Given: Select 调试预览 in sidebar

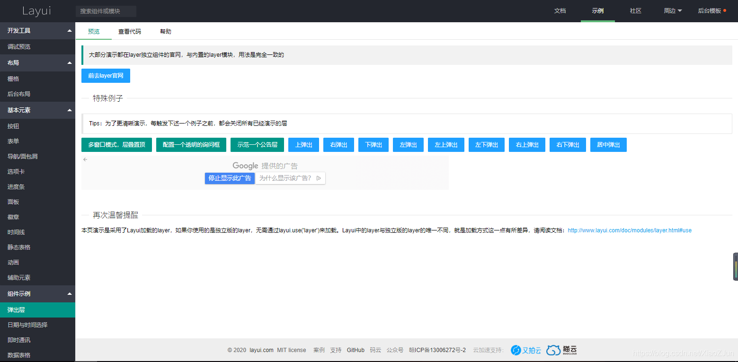Looking at the screenshot, I should coord(37,47).
